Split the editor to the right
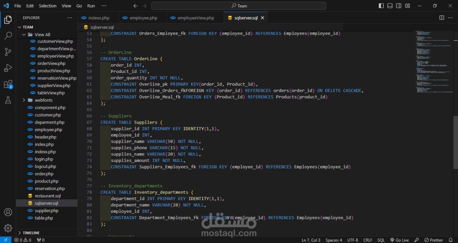The image size is (458, 243). coord(442,18)
